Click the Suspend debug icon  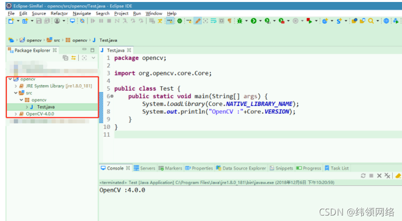point(101,21)
